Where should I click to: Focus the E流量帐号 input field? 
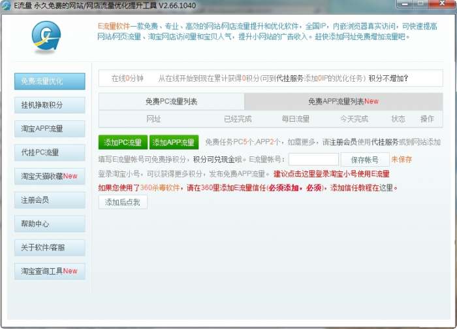313,160
